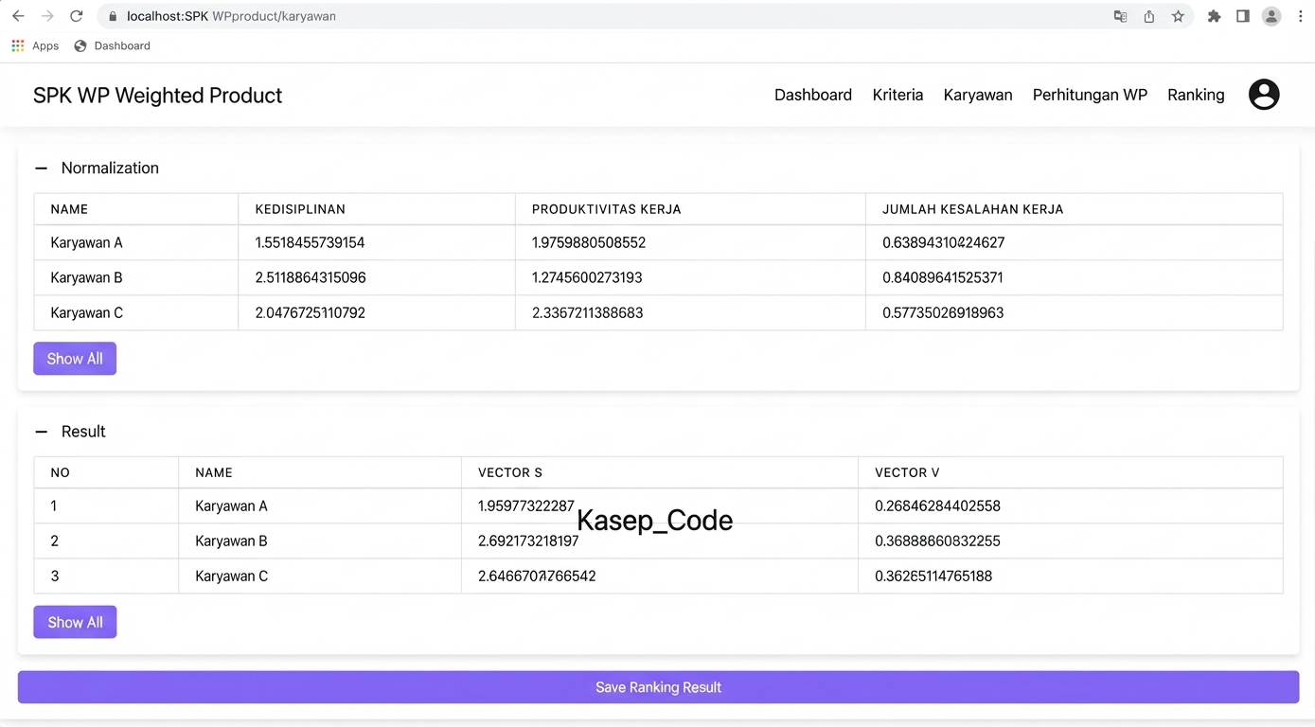Click the browser forward arrow
The width and height of the screenshot is (1315, 727).
47,16
